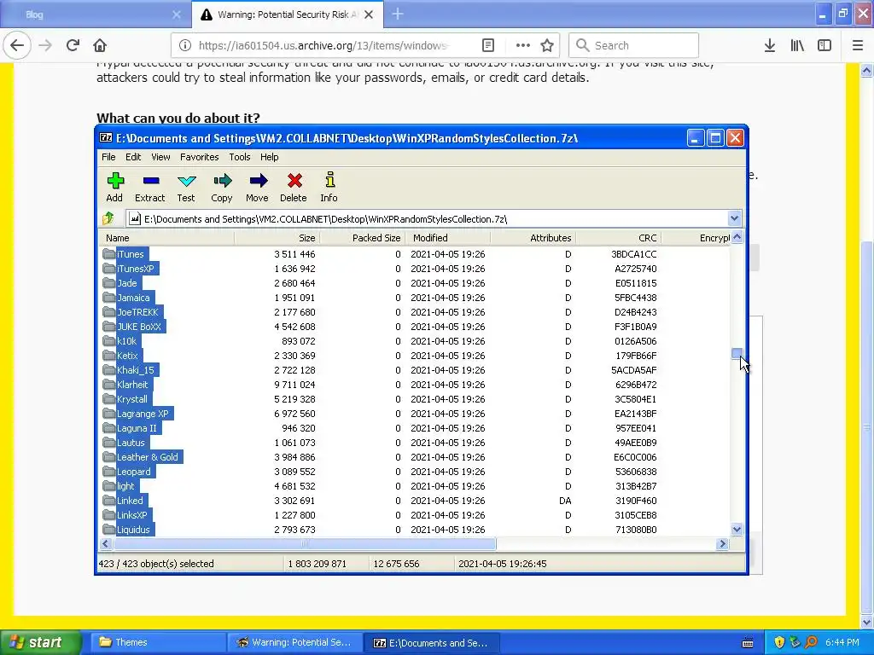Click horizontal scrollbar right arrow
Viewport: 874px width, 655px height.
coord(723,543)
